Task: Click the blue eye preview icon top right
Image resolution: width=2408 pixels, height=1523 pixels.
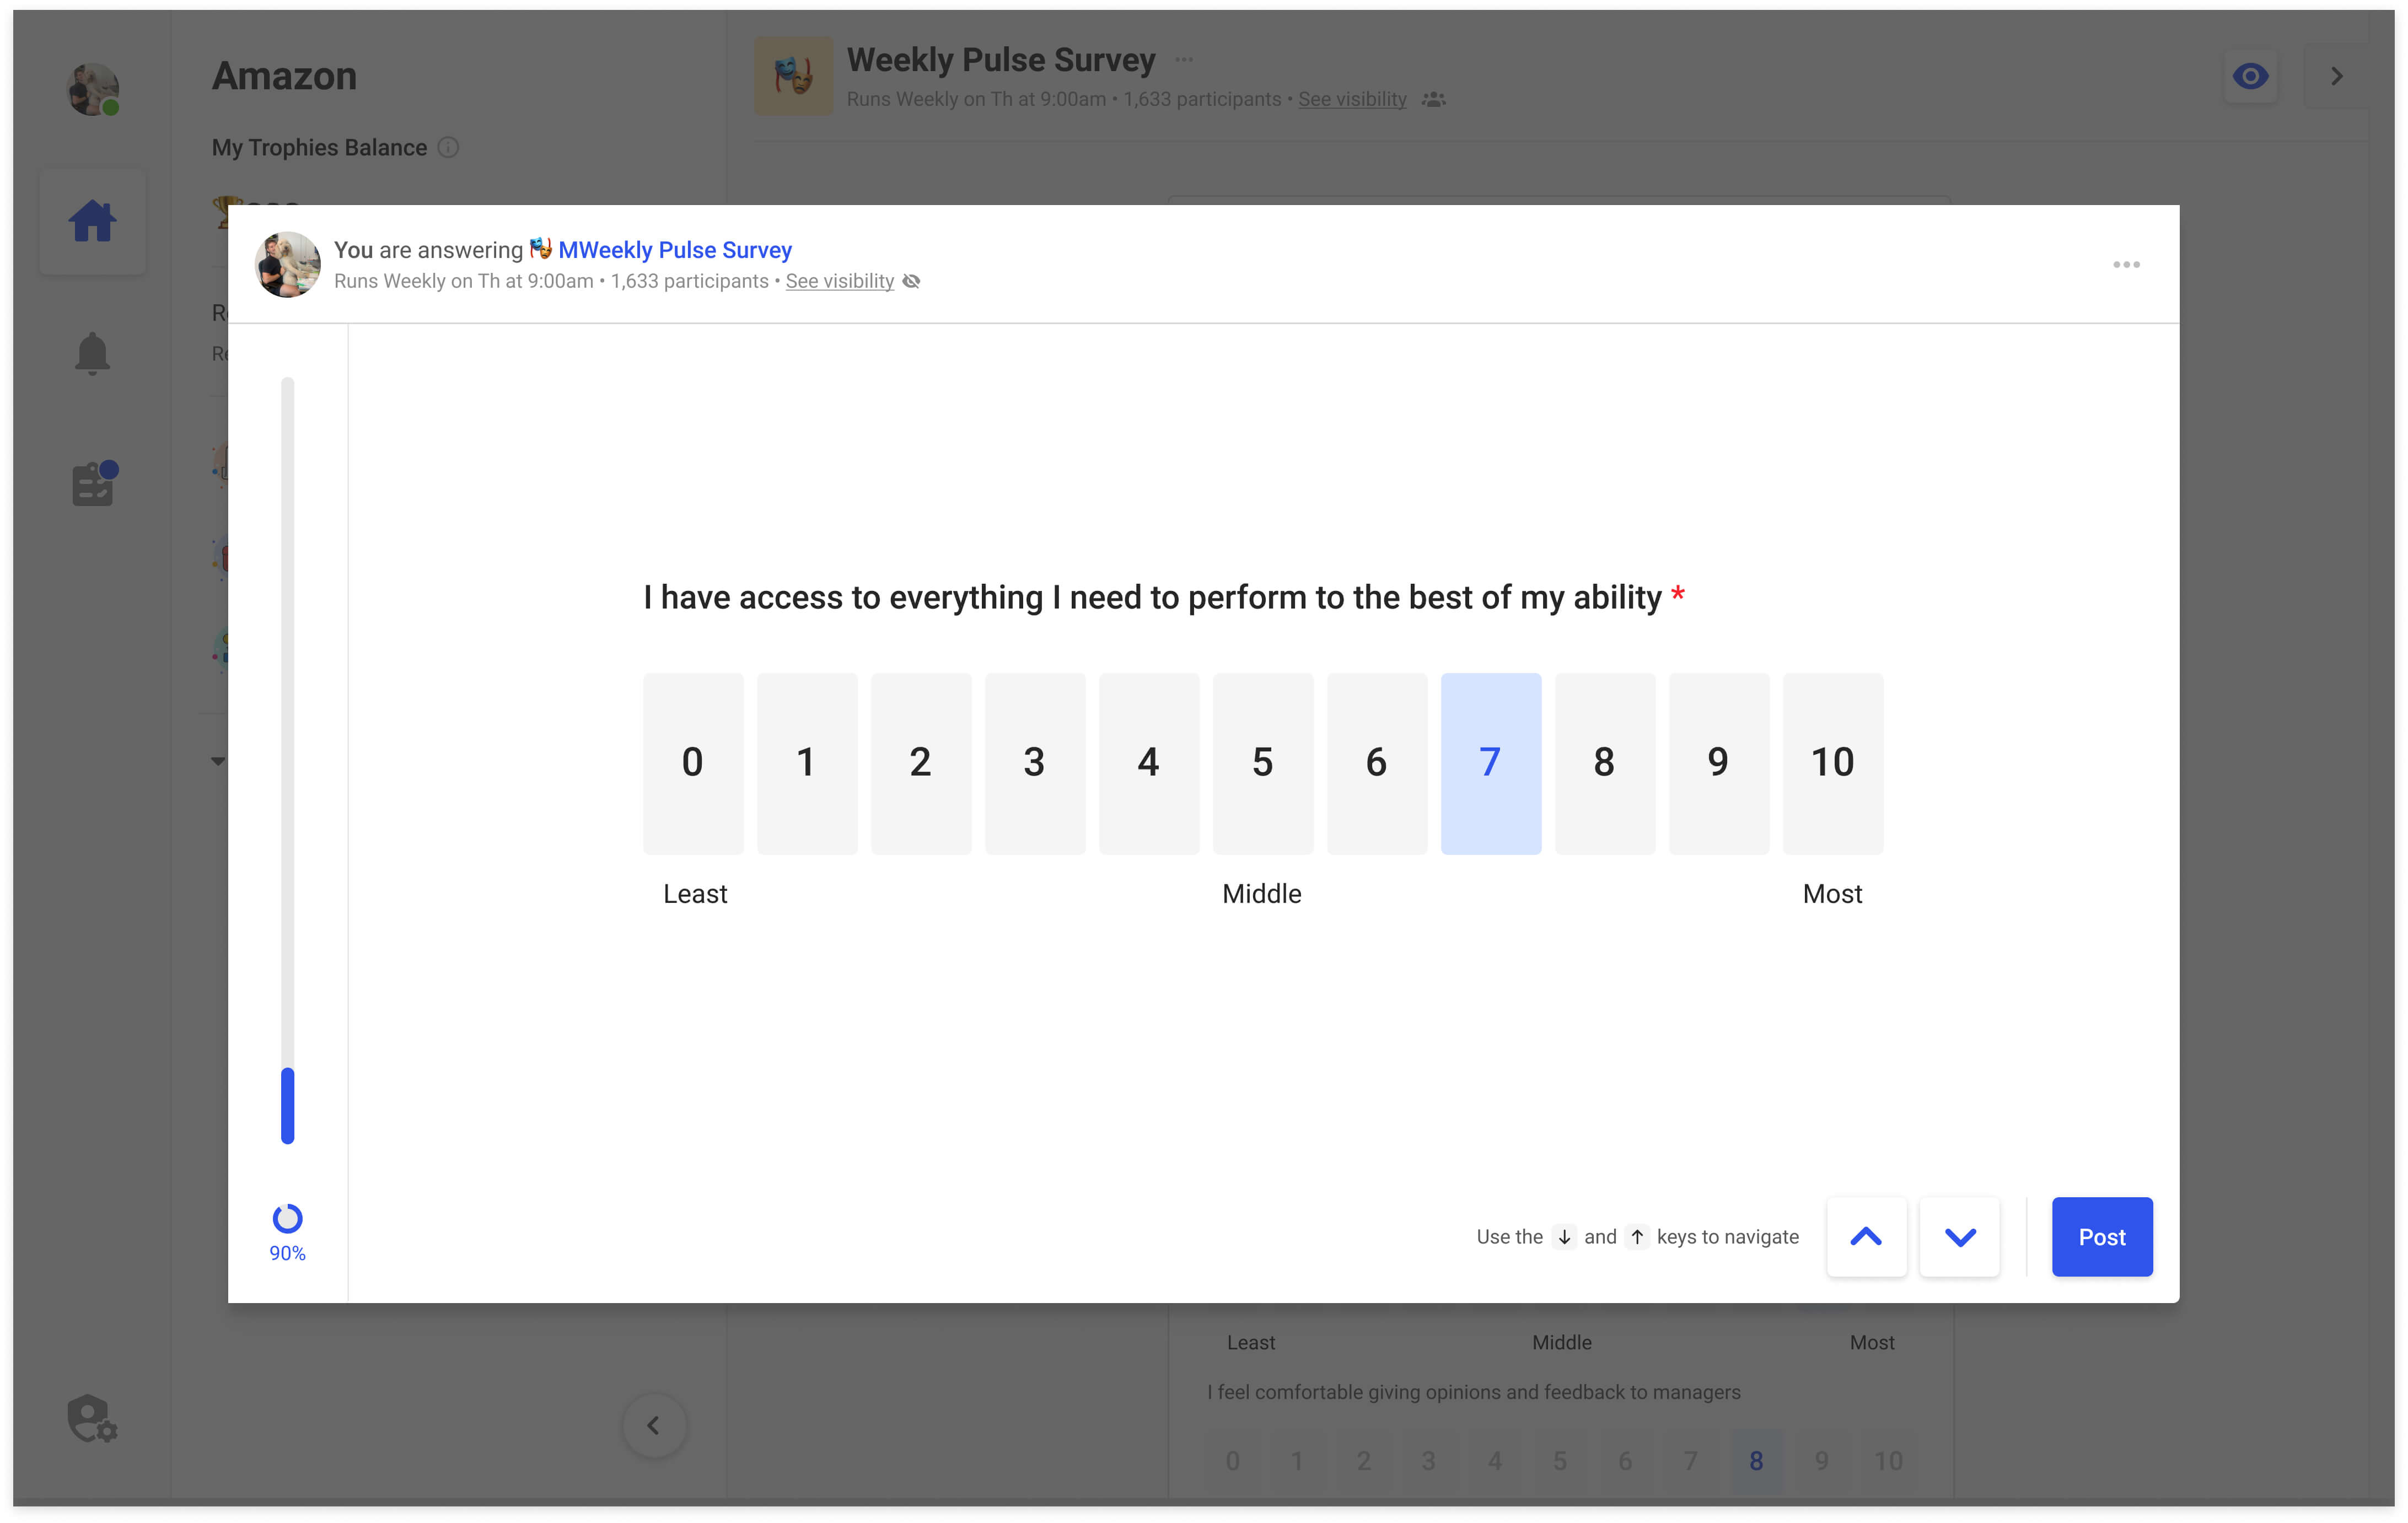Action: [x=2250, y=75]
